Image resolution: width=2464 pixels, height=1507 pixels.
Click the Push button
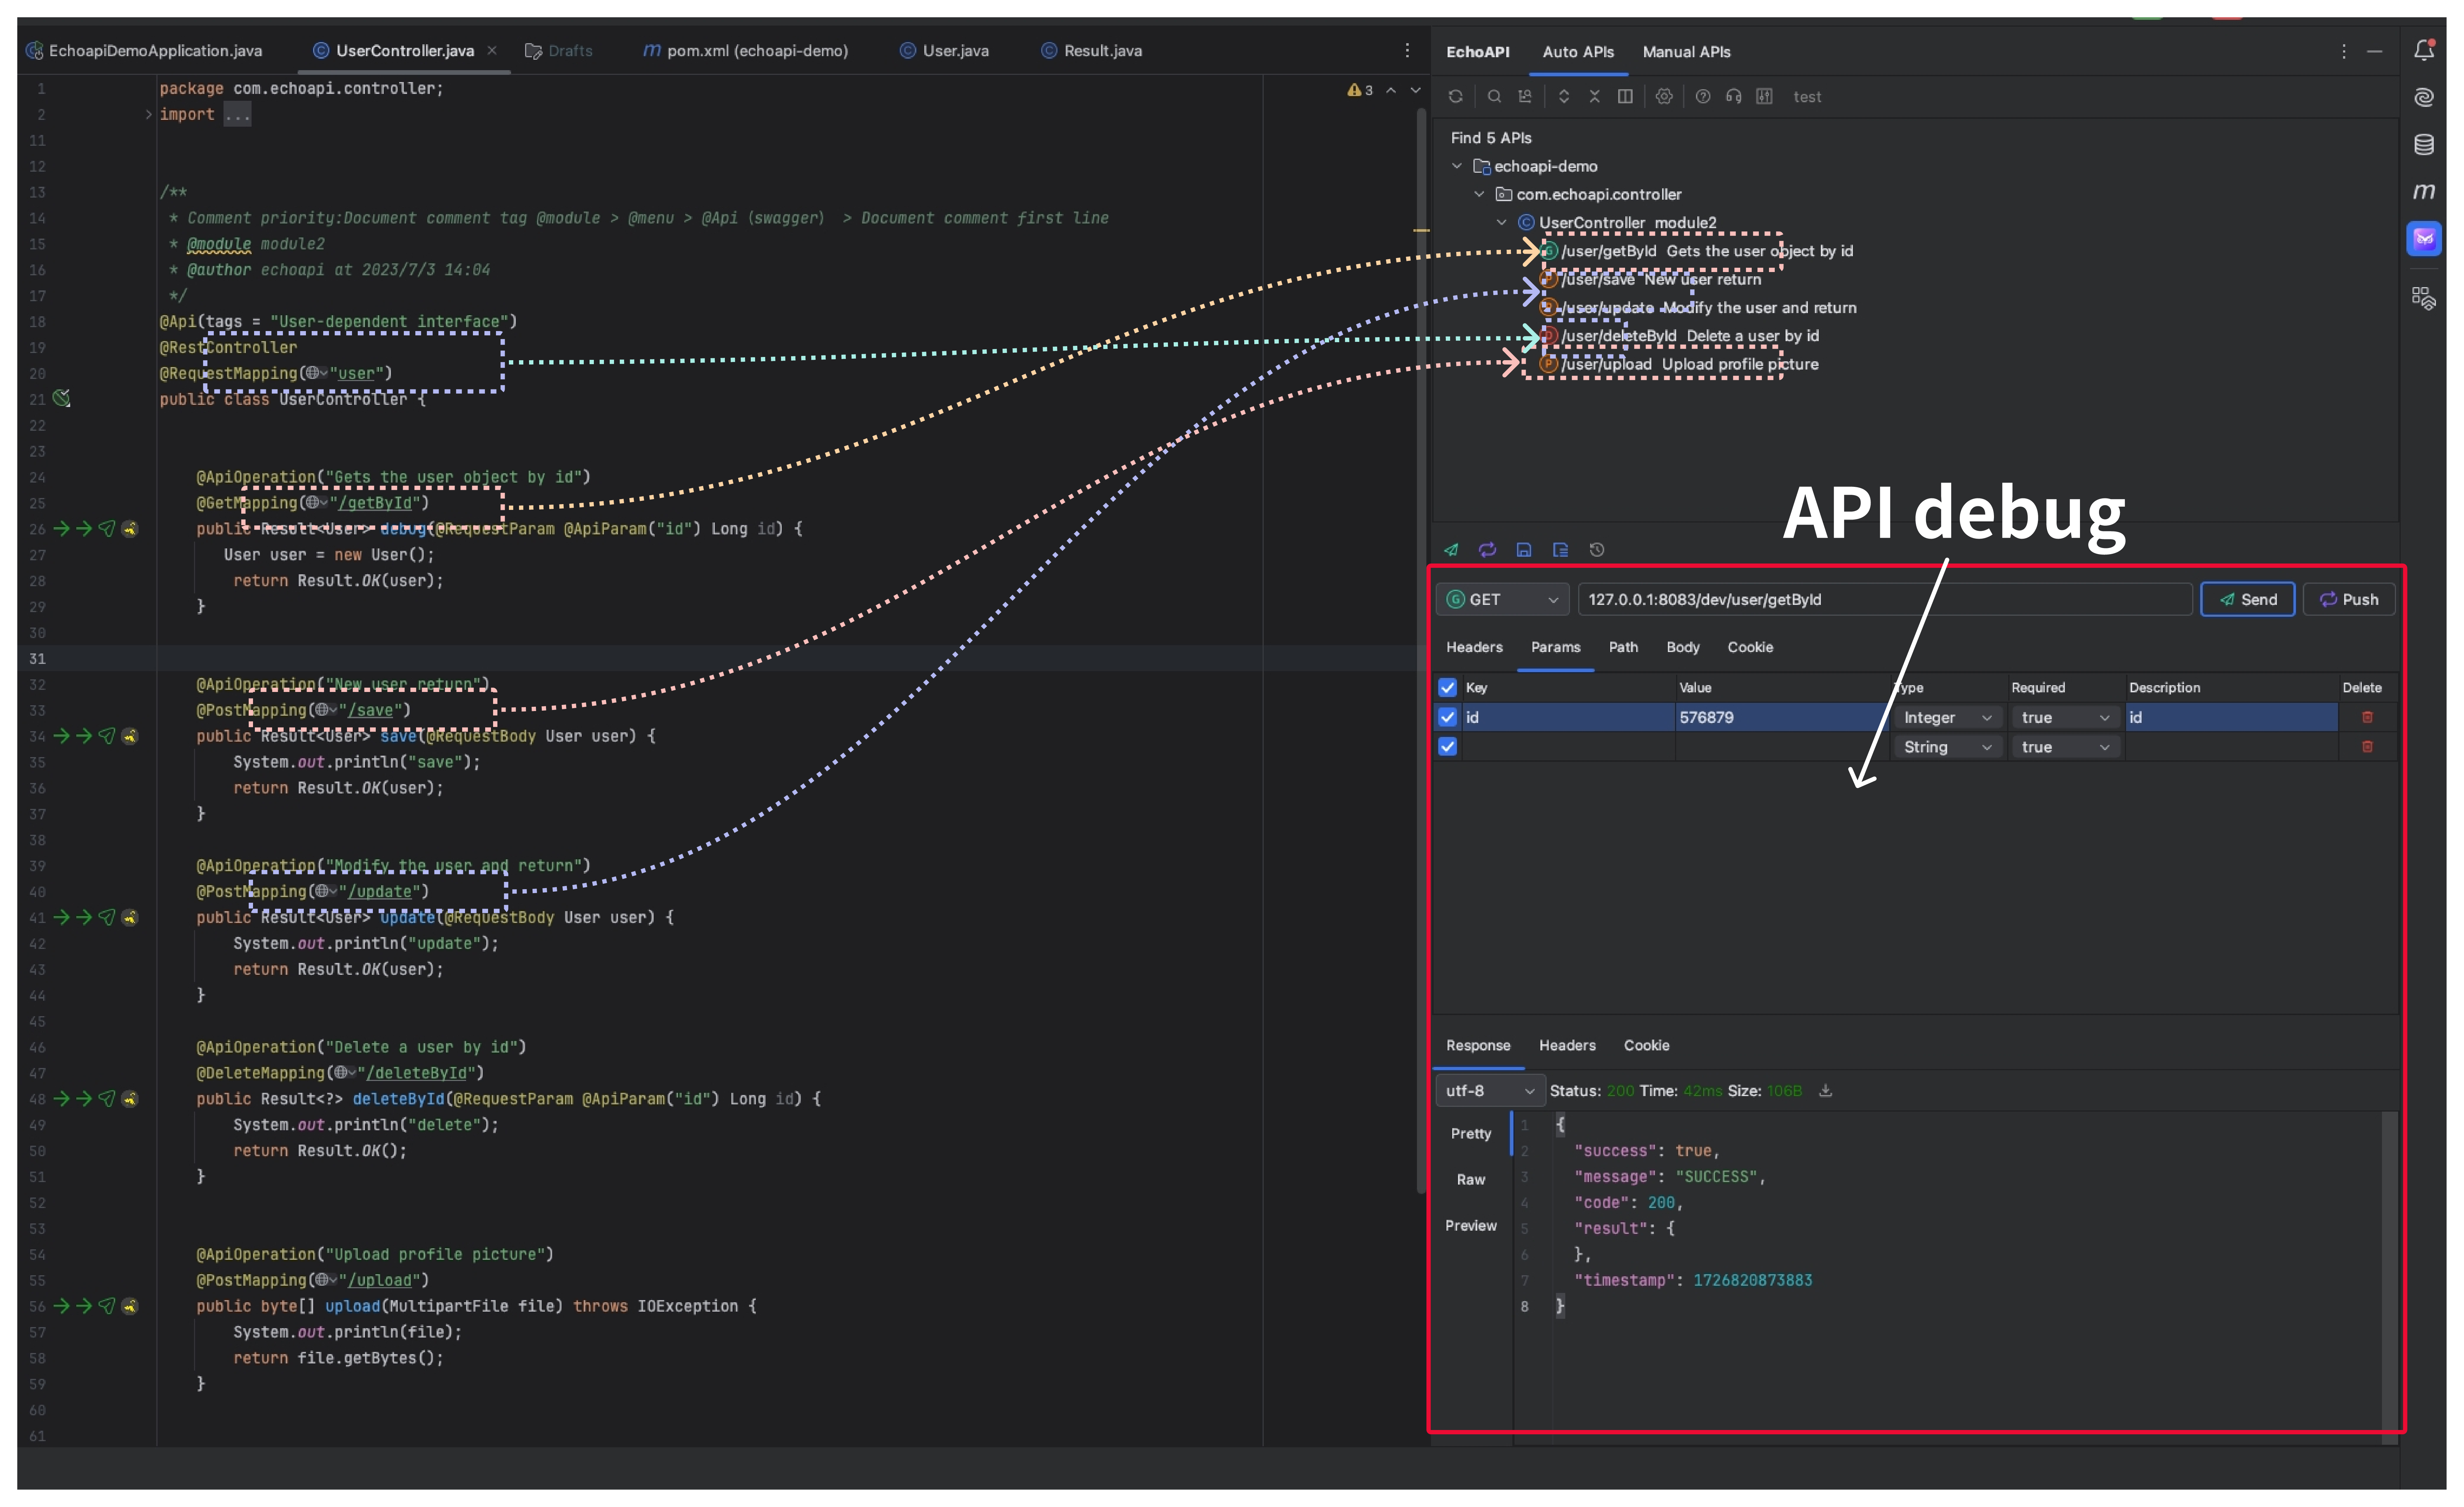(2348, 599)
